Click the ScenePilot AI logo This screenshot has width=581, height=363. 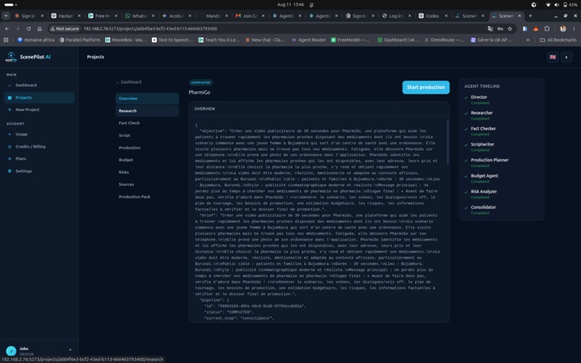pos(28,57)
